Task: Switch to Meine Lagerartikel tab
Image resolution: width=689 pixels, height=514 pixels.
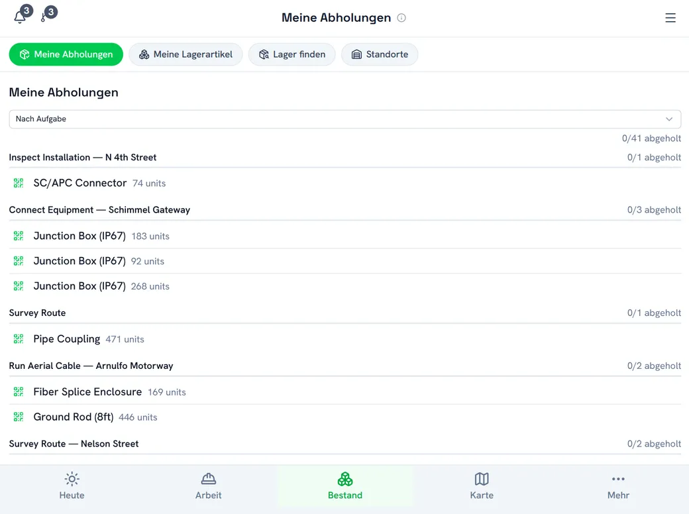Action: coord(185,54)
